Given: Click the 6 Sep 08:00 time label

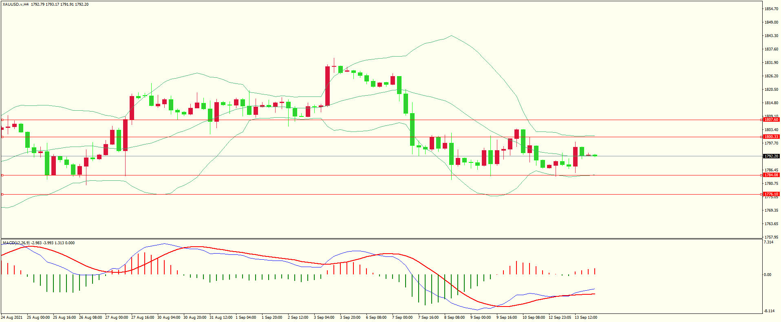Looking at the screenshot, I should coord(376,317).
